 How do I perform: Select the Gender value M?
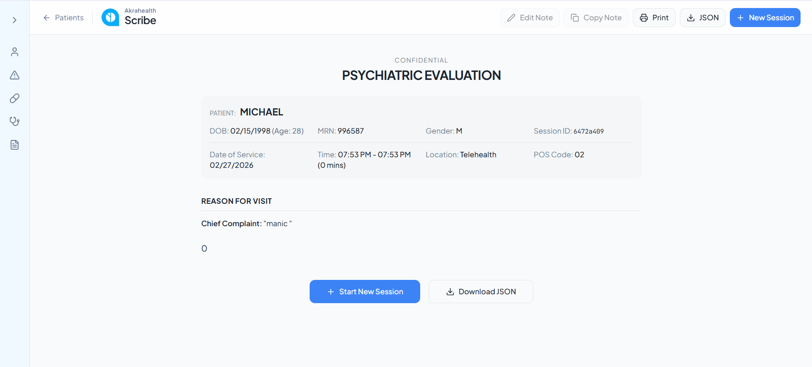[x=459, y=131]
